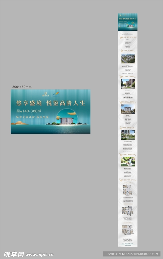The height and width of the screenshot is (259, 163).
Task: Click the phone number 2068880
Action: pos(127,244)
